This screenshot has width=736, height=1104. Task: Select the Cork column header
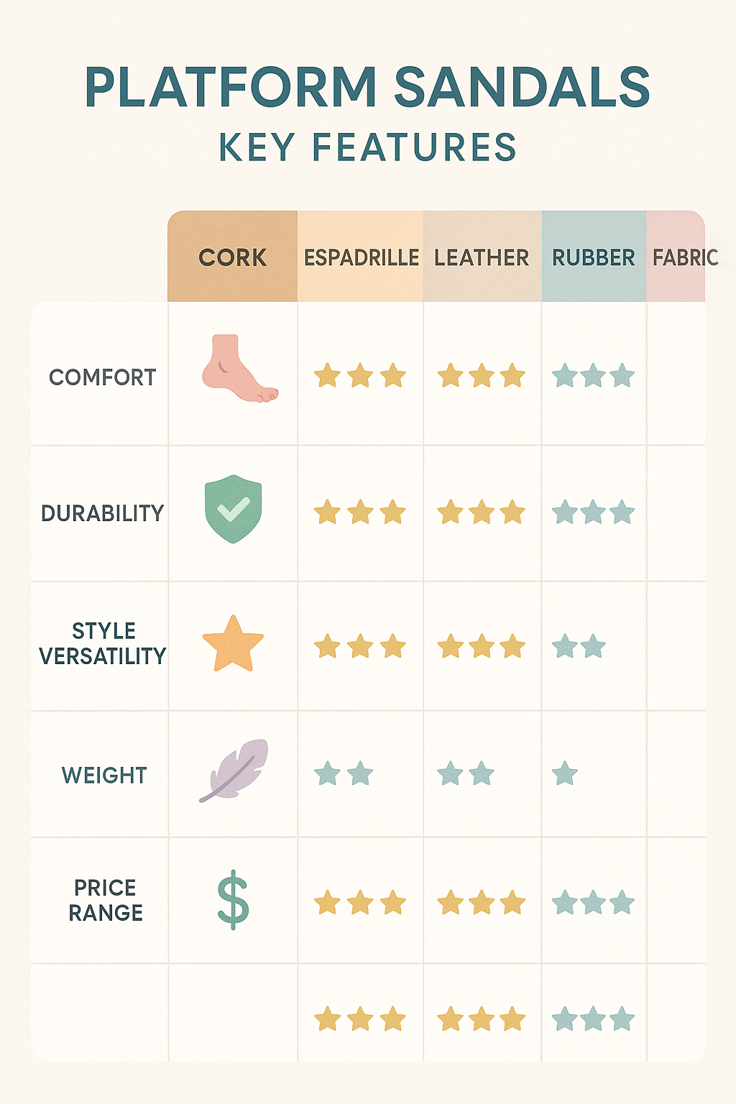232,257
